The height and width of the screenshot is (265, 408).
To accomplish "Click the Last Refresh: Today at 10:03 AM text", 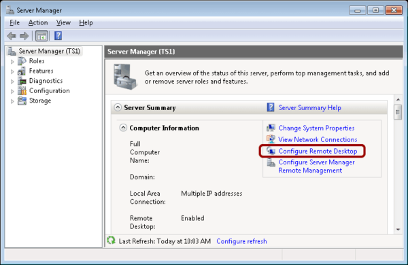I will 165,241.
